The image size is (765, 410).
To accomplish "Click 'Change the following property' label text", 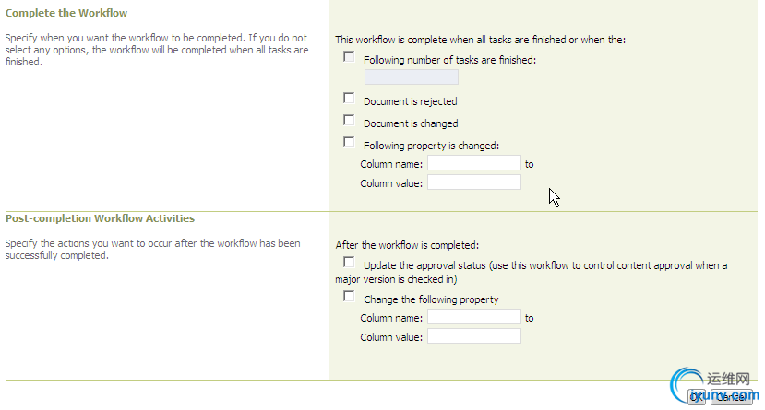I will [x=431, y=299].
